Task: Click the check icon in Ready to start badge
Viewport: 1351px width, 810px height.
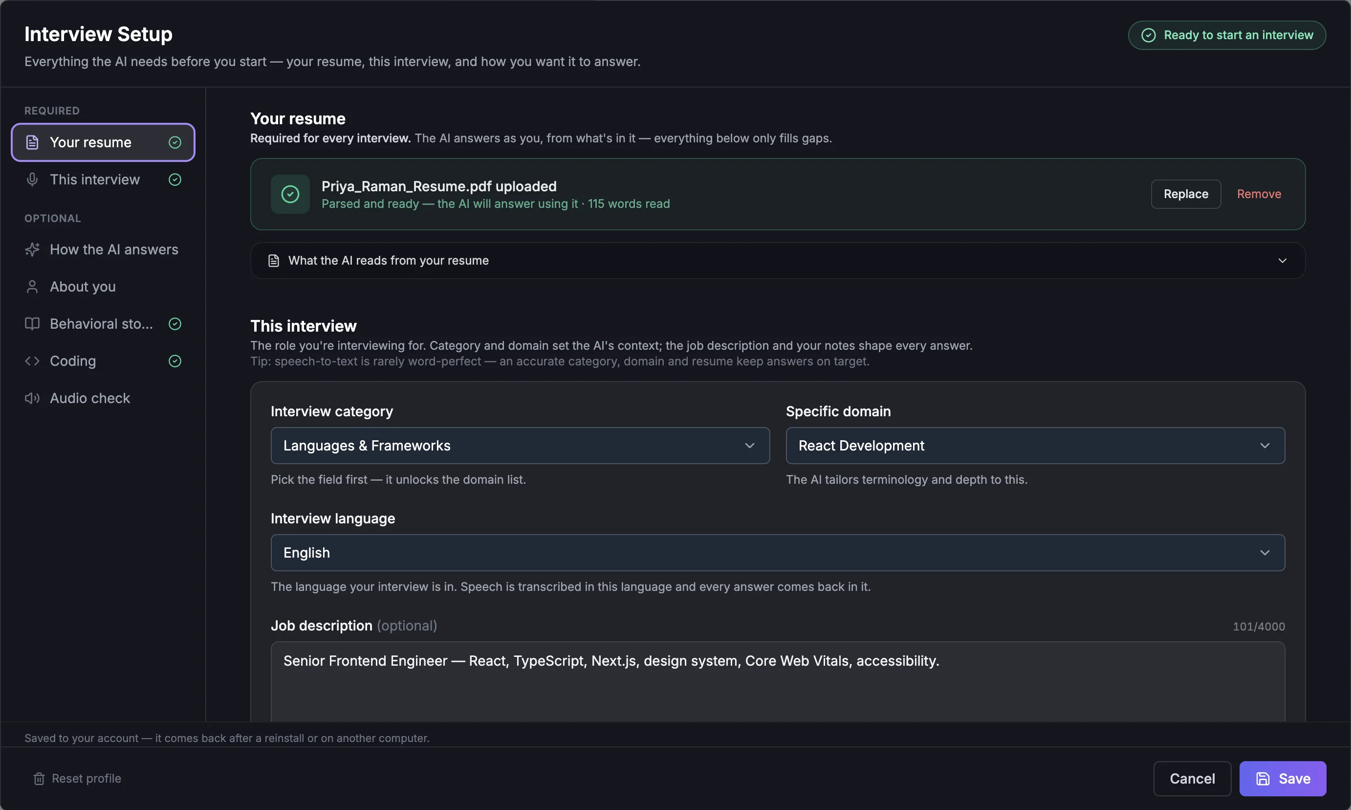Action: coord(1148,36)
